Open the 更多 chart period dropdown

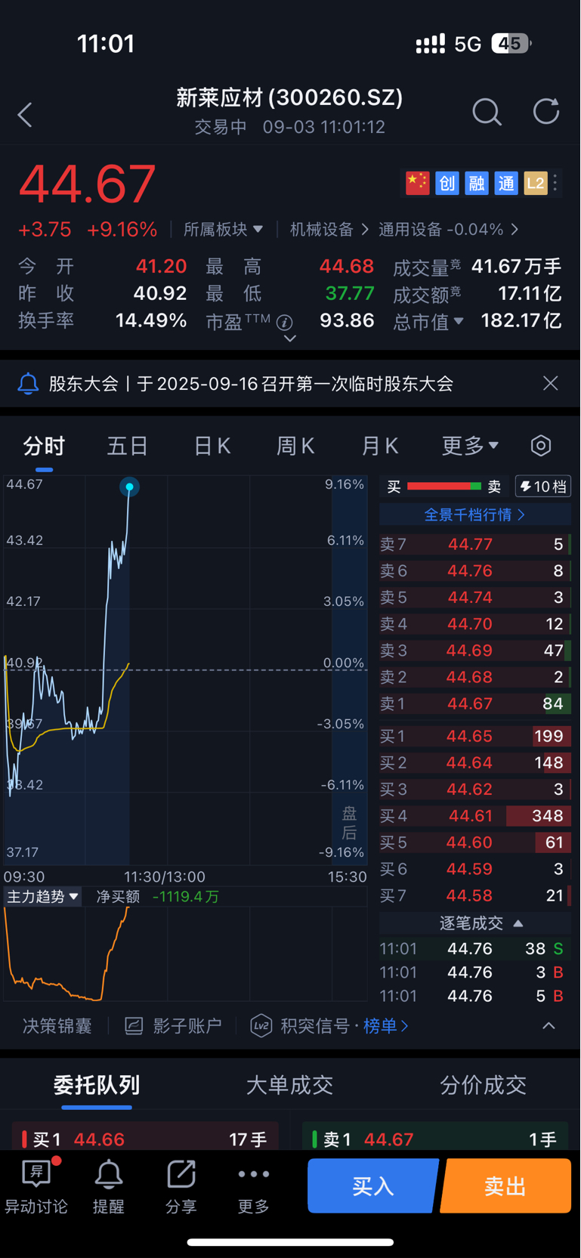(x=470, y=446)
